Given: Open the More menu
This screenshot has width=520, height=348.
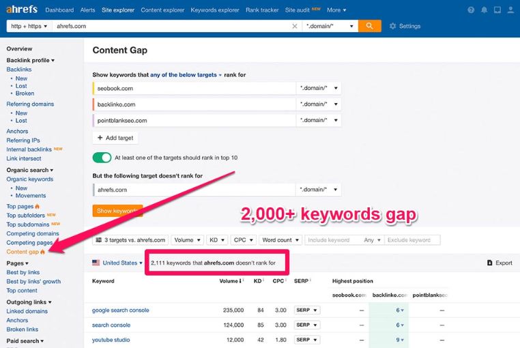Looking at the screenshot, I should click(336, 10).
